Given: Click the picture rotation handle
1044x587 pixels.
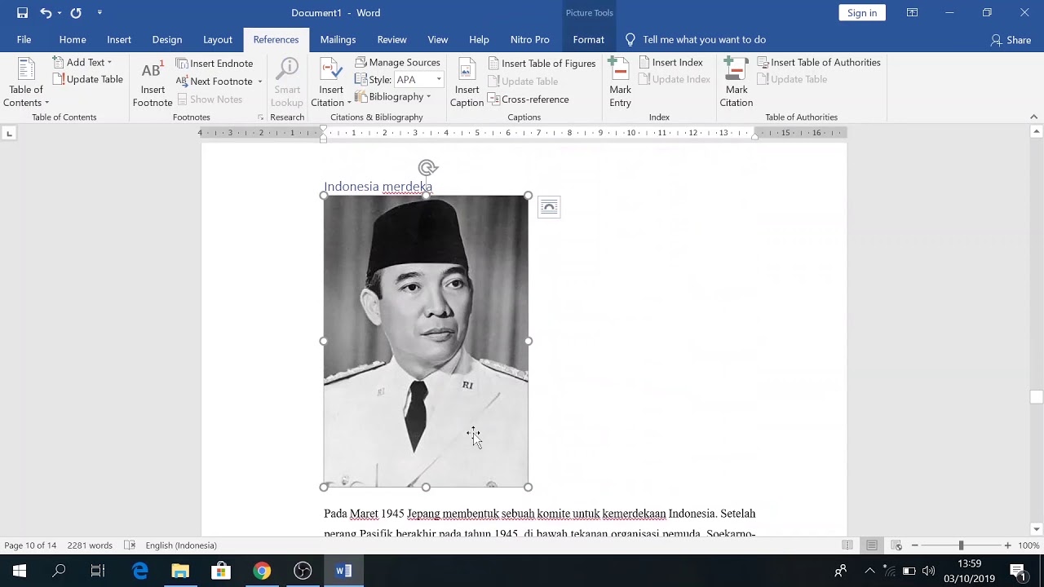Looking at the screenshot, I should (x=427, y=168).
